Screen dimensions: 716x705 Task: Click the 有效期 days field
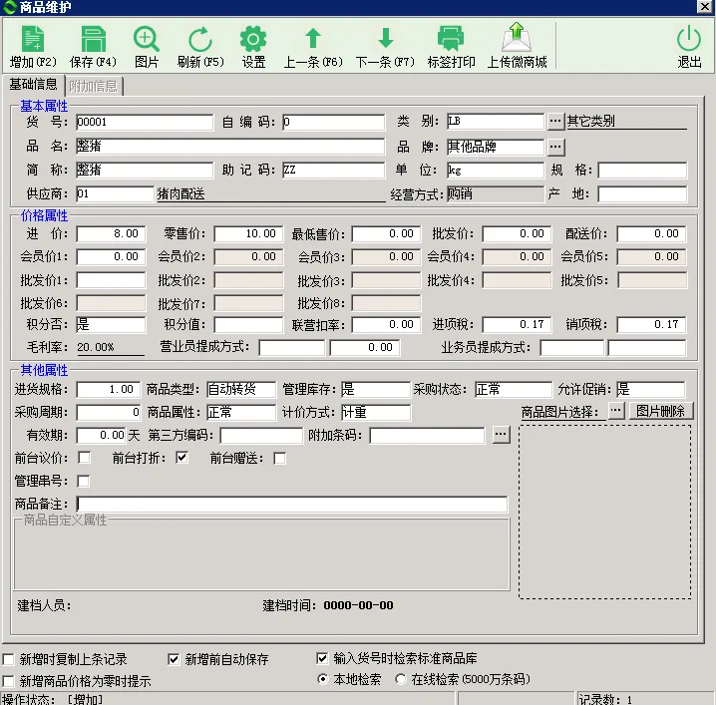(101, 435)
